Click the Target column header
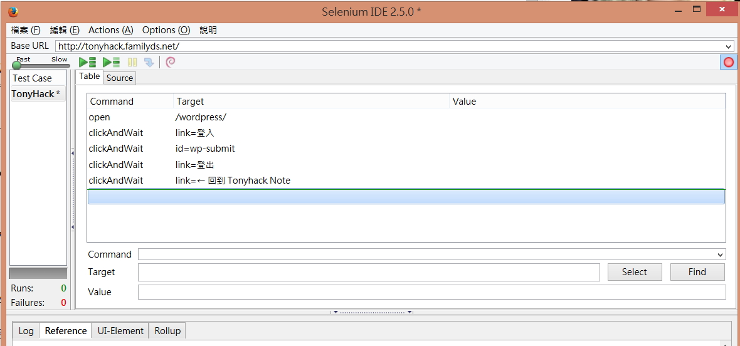This screenshot has height=346, width=740. [x=312, y=102]
